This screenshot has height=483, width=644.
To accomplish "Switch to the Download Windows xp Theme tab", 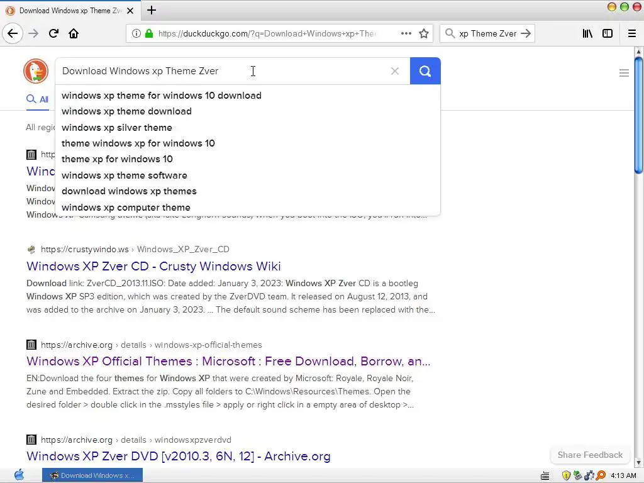I will 70,11.
